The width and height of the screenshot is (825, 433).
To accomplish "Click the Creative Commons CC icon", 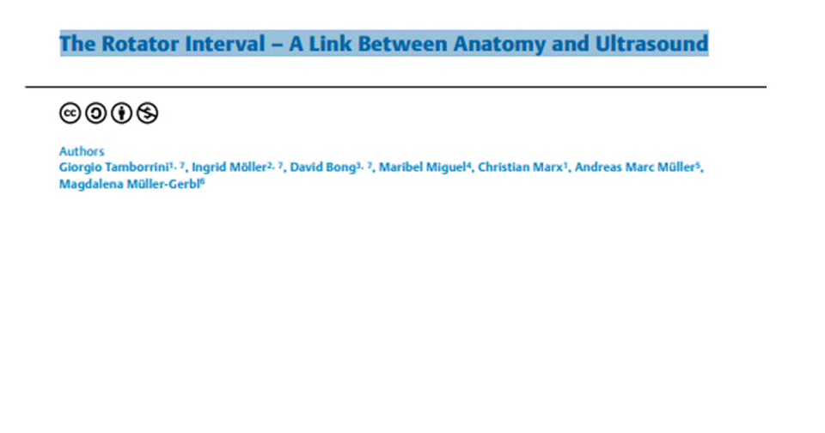I will point(70,113).
